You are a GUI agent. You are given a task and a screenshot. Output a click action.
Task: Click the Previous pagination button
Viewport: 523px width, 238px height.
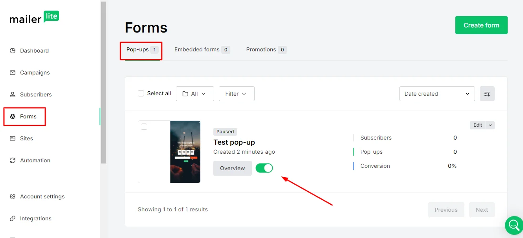click(446, 210)
